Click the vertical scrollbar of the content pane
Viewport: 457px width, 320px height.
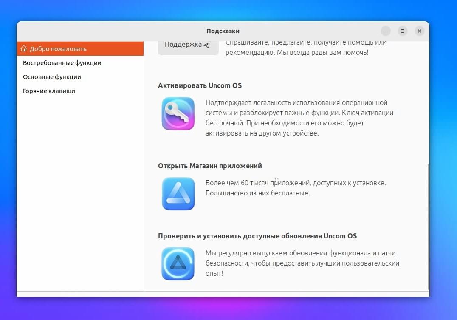coord(428,227)
